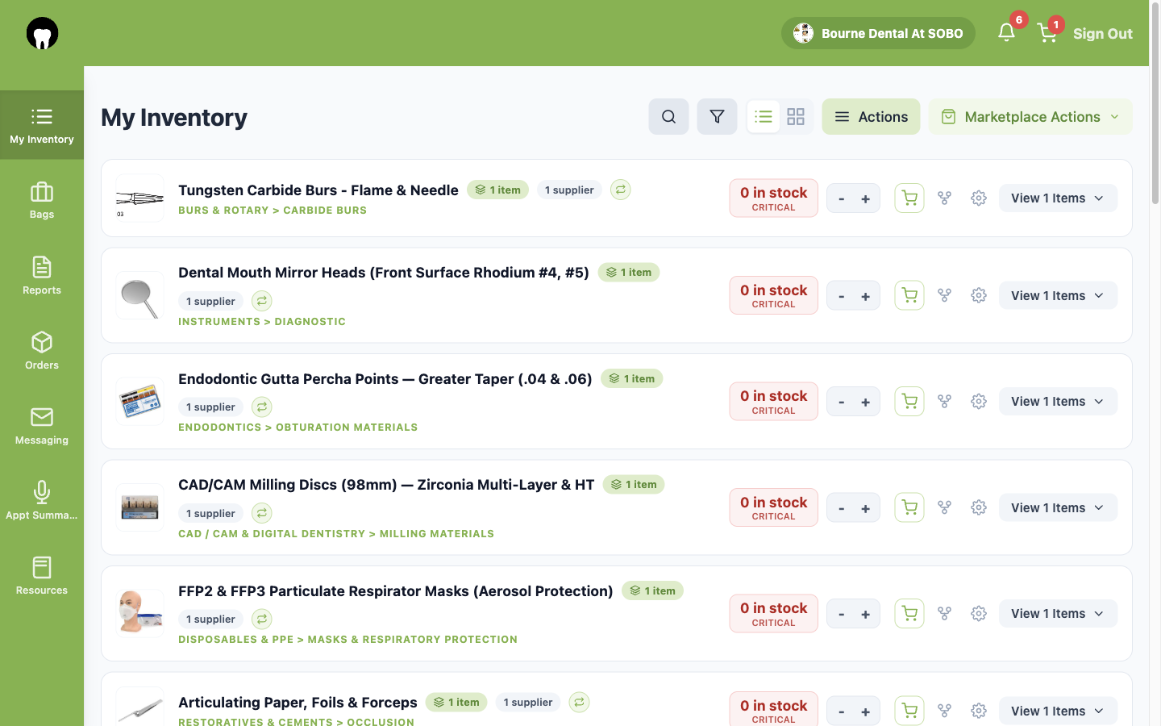Add CAD/CAM Milling Discs to cart
Screen dimensions: 1161x726
pos(909,507)
